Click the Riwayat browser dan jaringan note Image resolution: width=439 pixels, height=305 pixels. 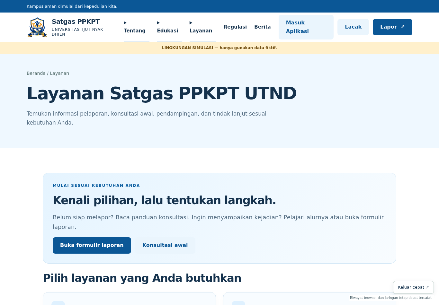pos(391,298)
